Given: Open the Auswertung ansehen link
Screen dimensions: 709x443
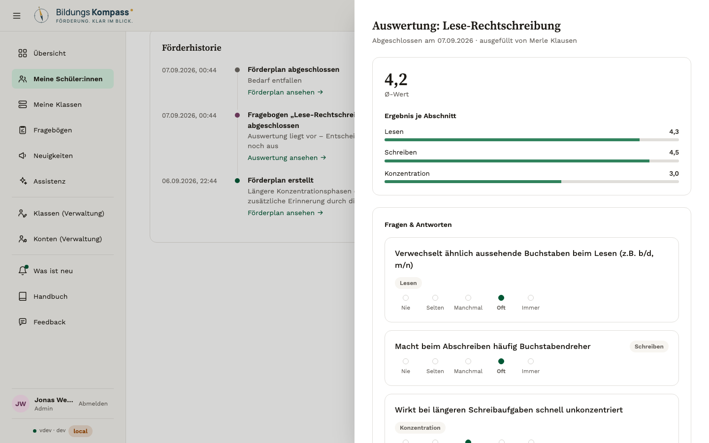Looking at the screenshot, I should click(x=287, y=158).
